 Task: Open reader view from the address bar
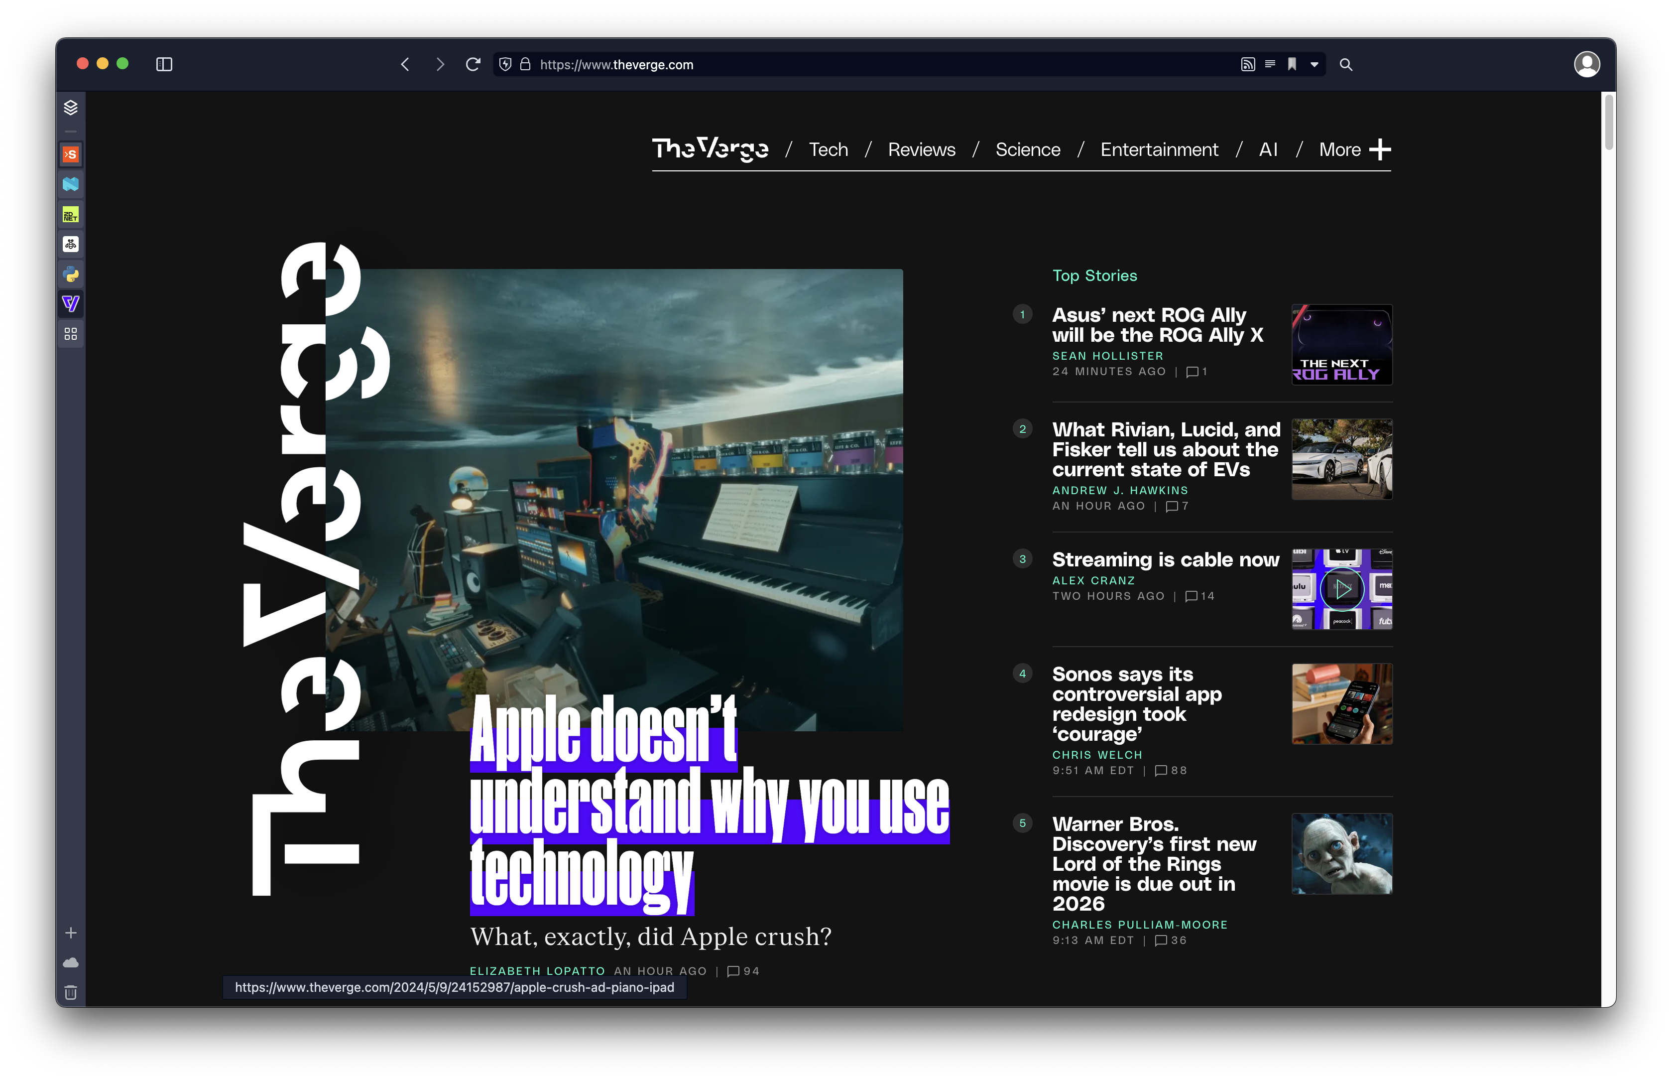[x=1270, y=65]
